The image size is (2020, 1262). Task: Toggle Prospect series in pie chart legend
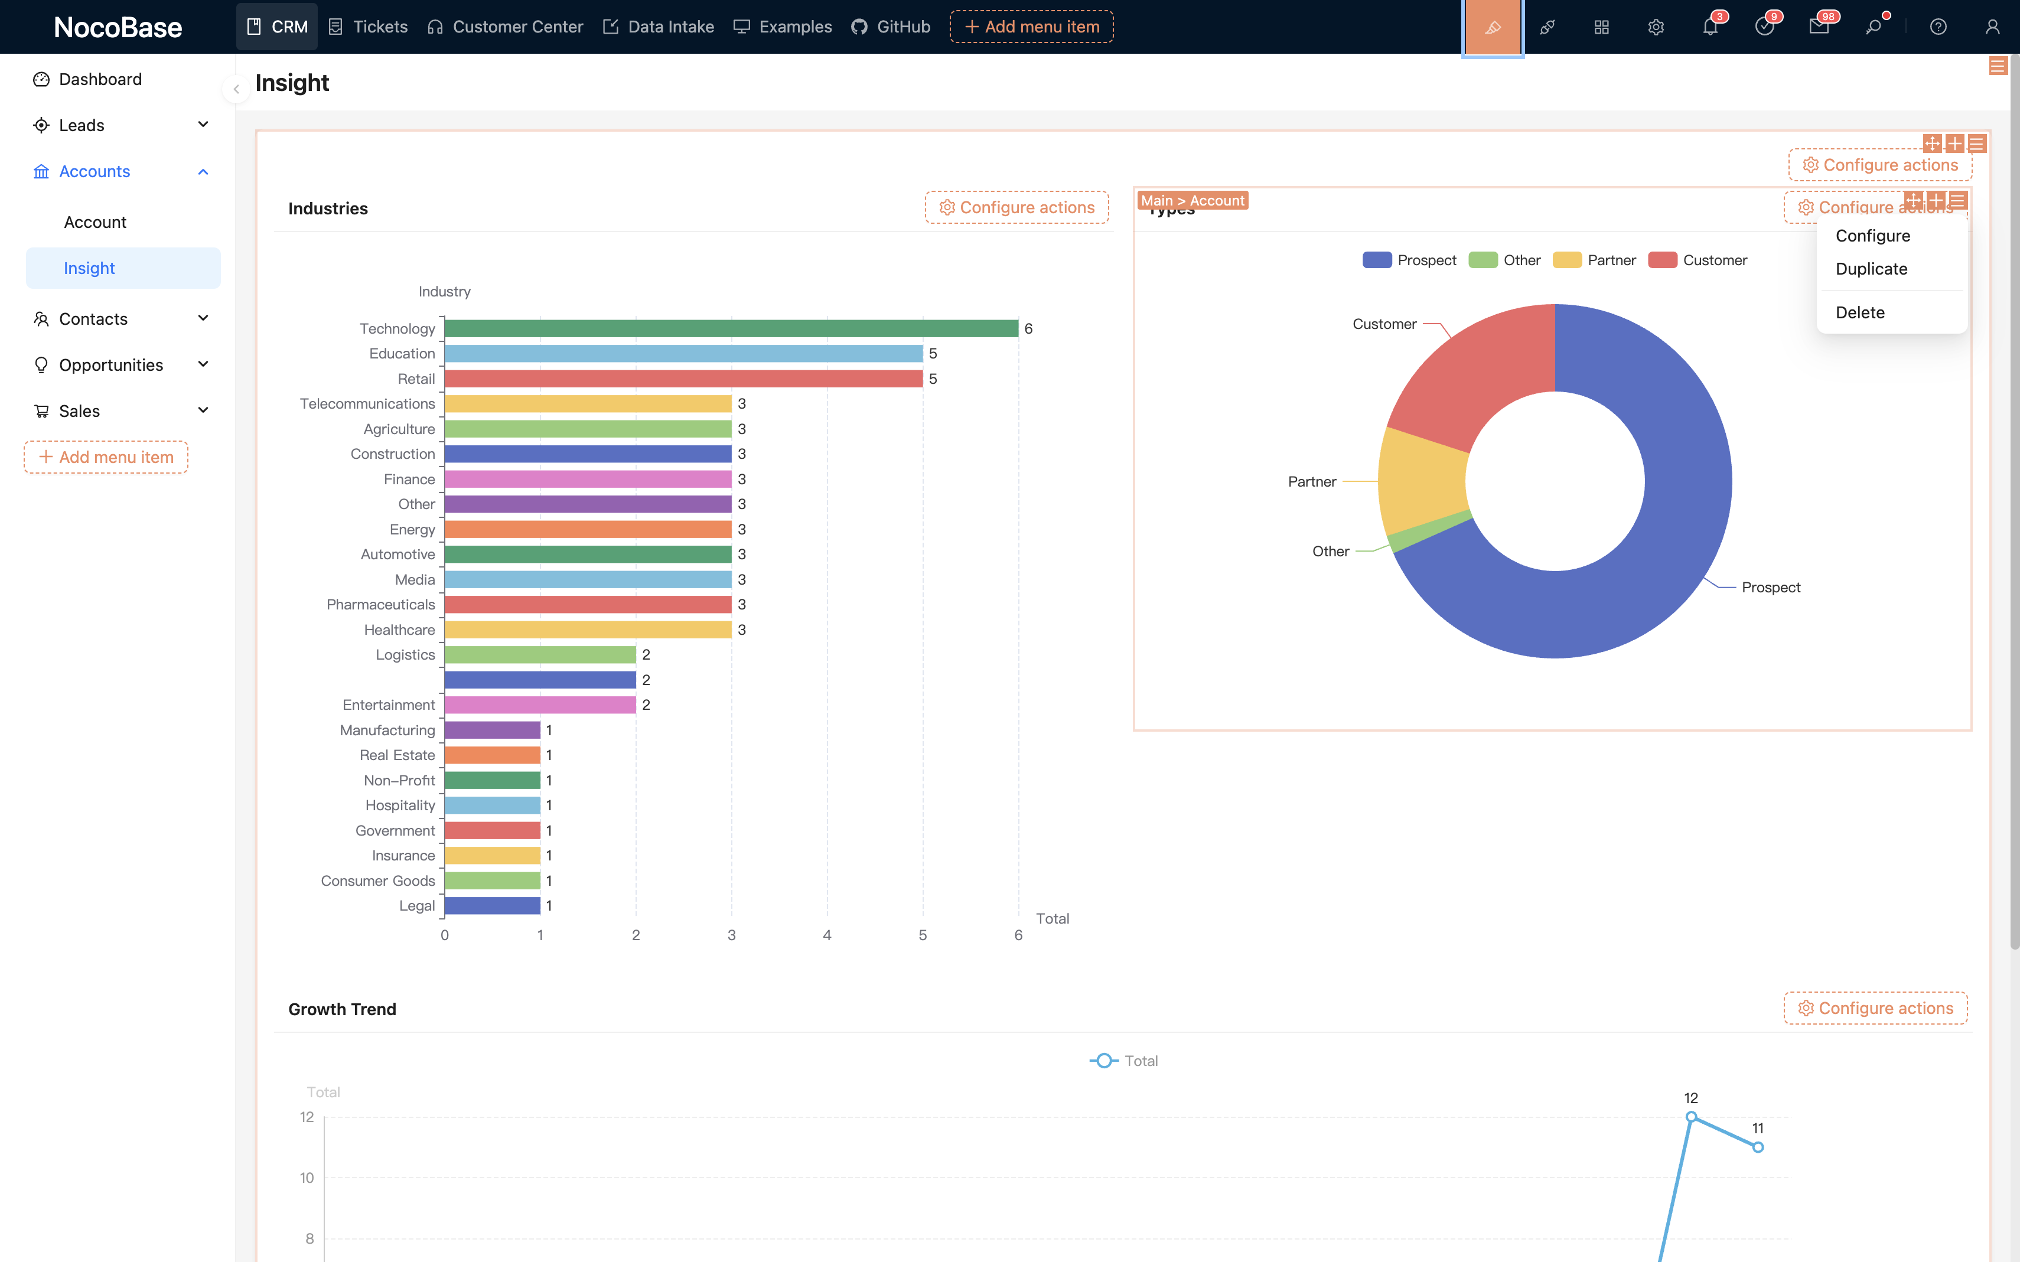[1409, 260]
